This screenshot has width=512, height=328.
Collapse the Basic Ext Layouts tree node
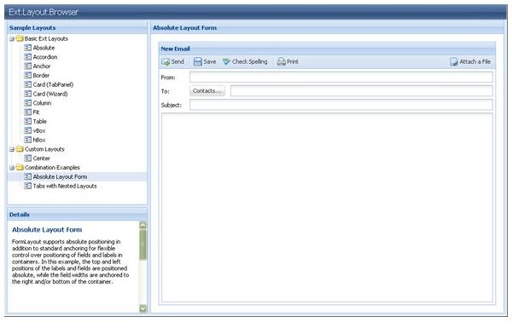(12, 39)
